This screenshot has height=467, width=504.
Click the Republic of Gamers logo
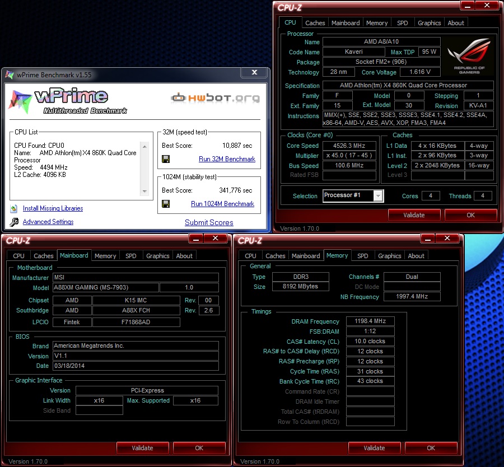pos(469,56)
